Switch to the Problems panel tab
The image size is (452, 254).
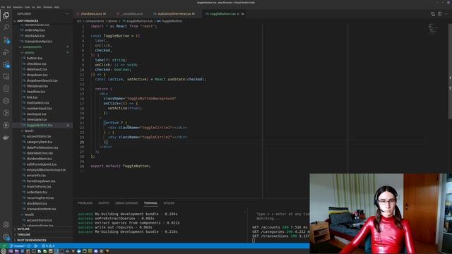coord(85,203)
